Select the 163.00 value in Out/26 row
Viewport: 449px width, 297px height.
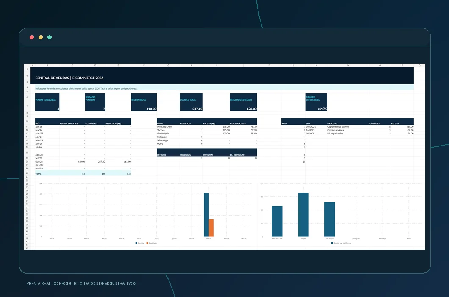127,162
